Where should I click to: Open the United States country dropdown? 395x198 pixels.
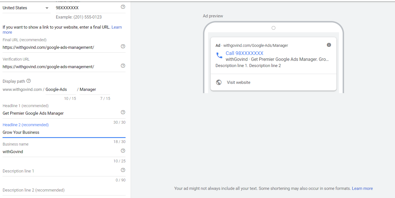pyautogui.click(x=26, y=8)
